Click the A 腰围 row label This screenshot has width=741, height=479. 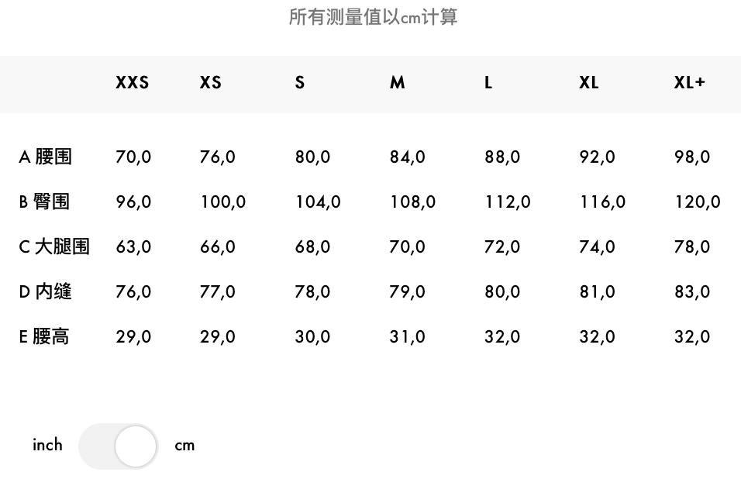46,157
